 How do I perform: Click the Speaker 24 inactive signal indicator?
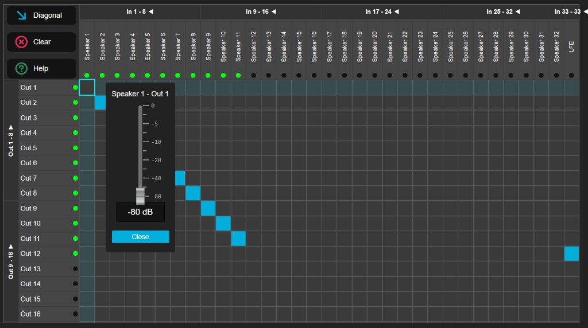pyautogui.click(x=435, y=75)
